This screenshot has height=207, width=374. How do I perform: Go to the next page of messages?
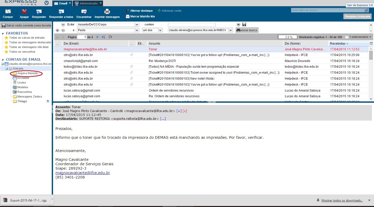click(x=98, y=37)
